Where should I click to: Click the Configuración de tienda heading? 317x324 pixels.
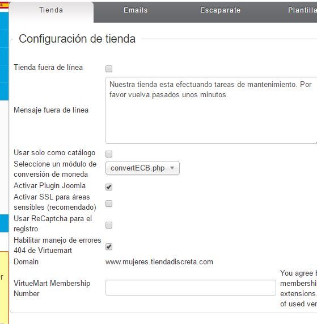pos(77,39)
